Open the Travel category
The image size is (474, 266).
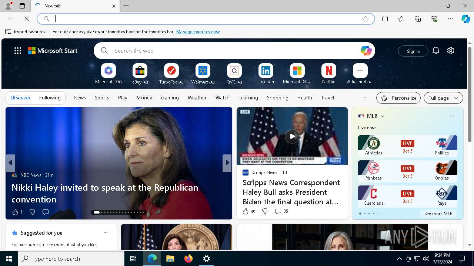pyautogui.click(x=327, y=98)
